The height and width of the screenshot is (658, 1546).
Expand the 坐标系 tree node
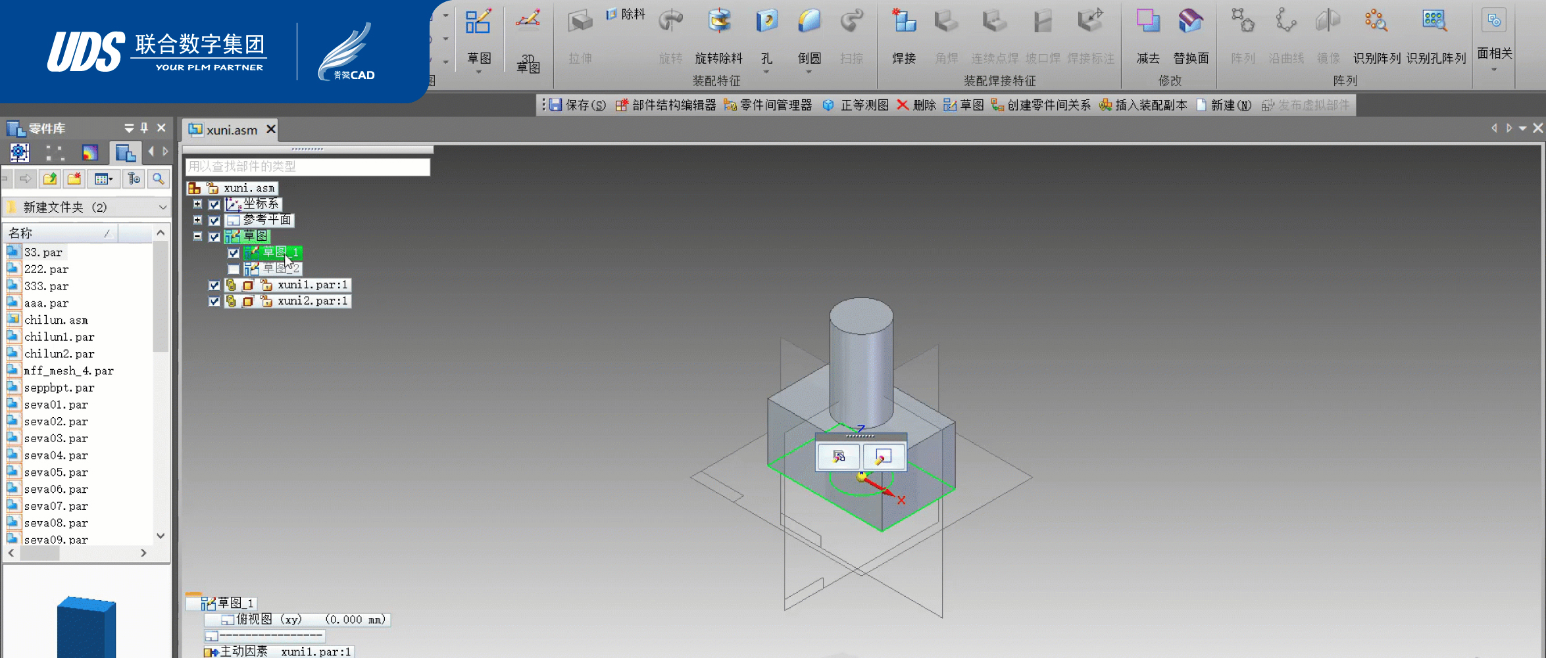197,204
